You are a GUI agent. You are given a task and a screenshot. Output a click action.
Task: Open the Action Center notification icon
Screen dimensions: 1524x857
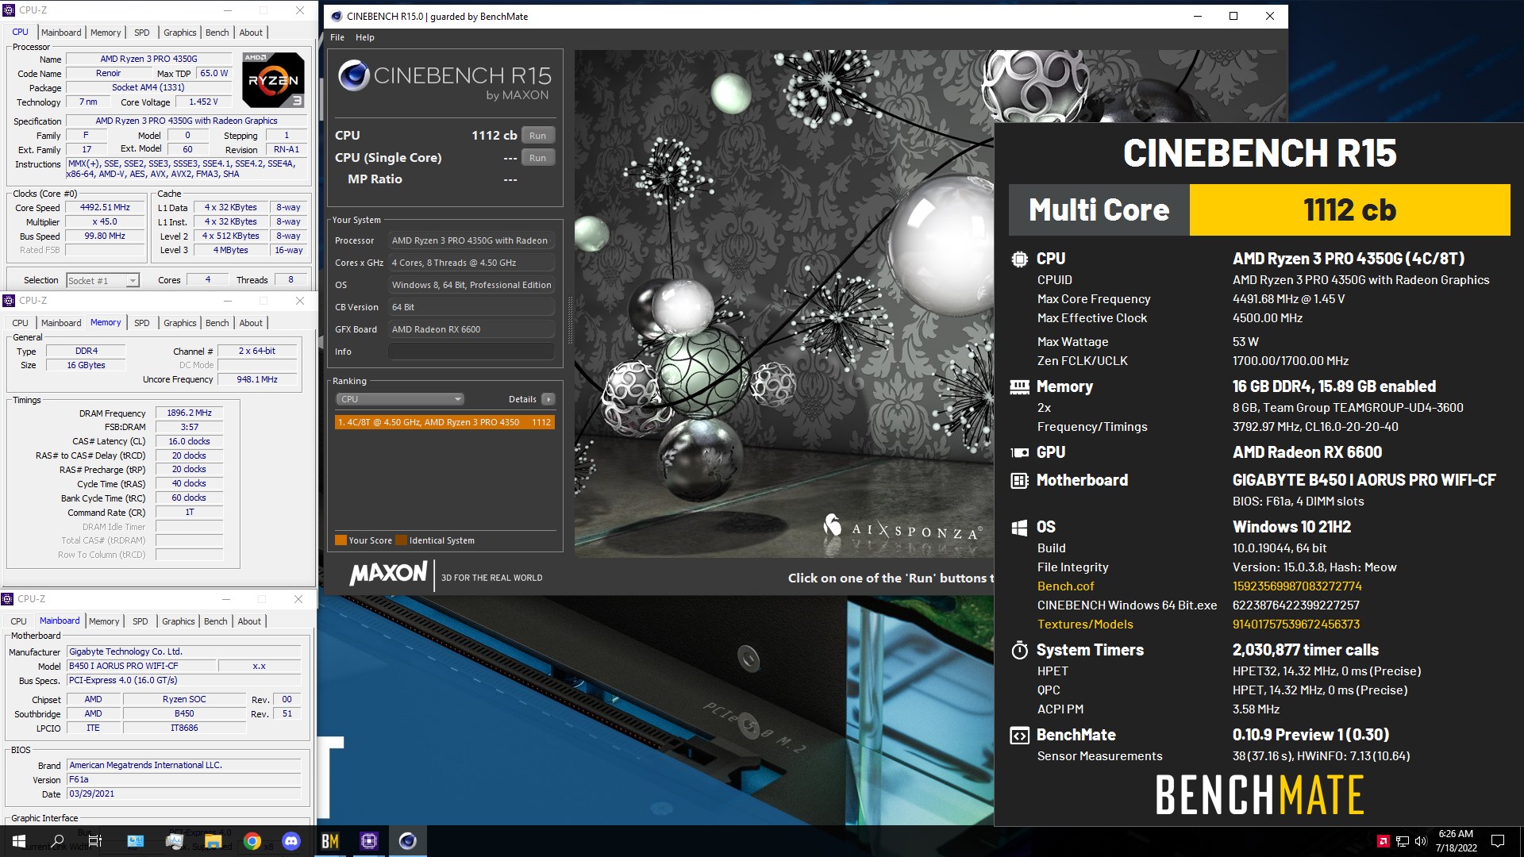pyautogui.click(x=1498, y=841)
